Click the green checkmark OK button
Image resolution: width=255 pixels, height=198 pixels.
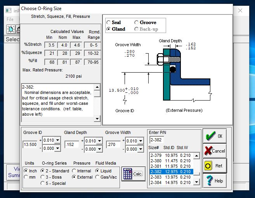click(215, 136)
